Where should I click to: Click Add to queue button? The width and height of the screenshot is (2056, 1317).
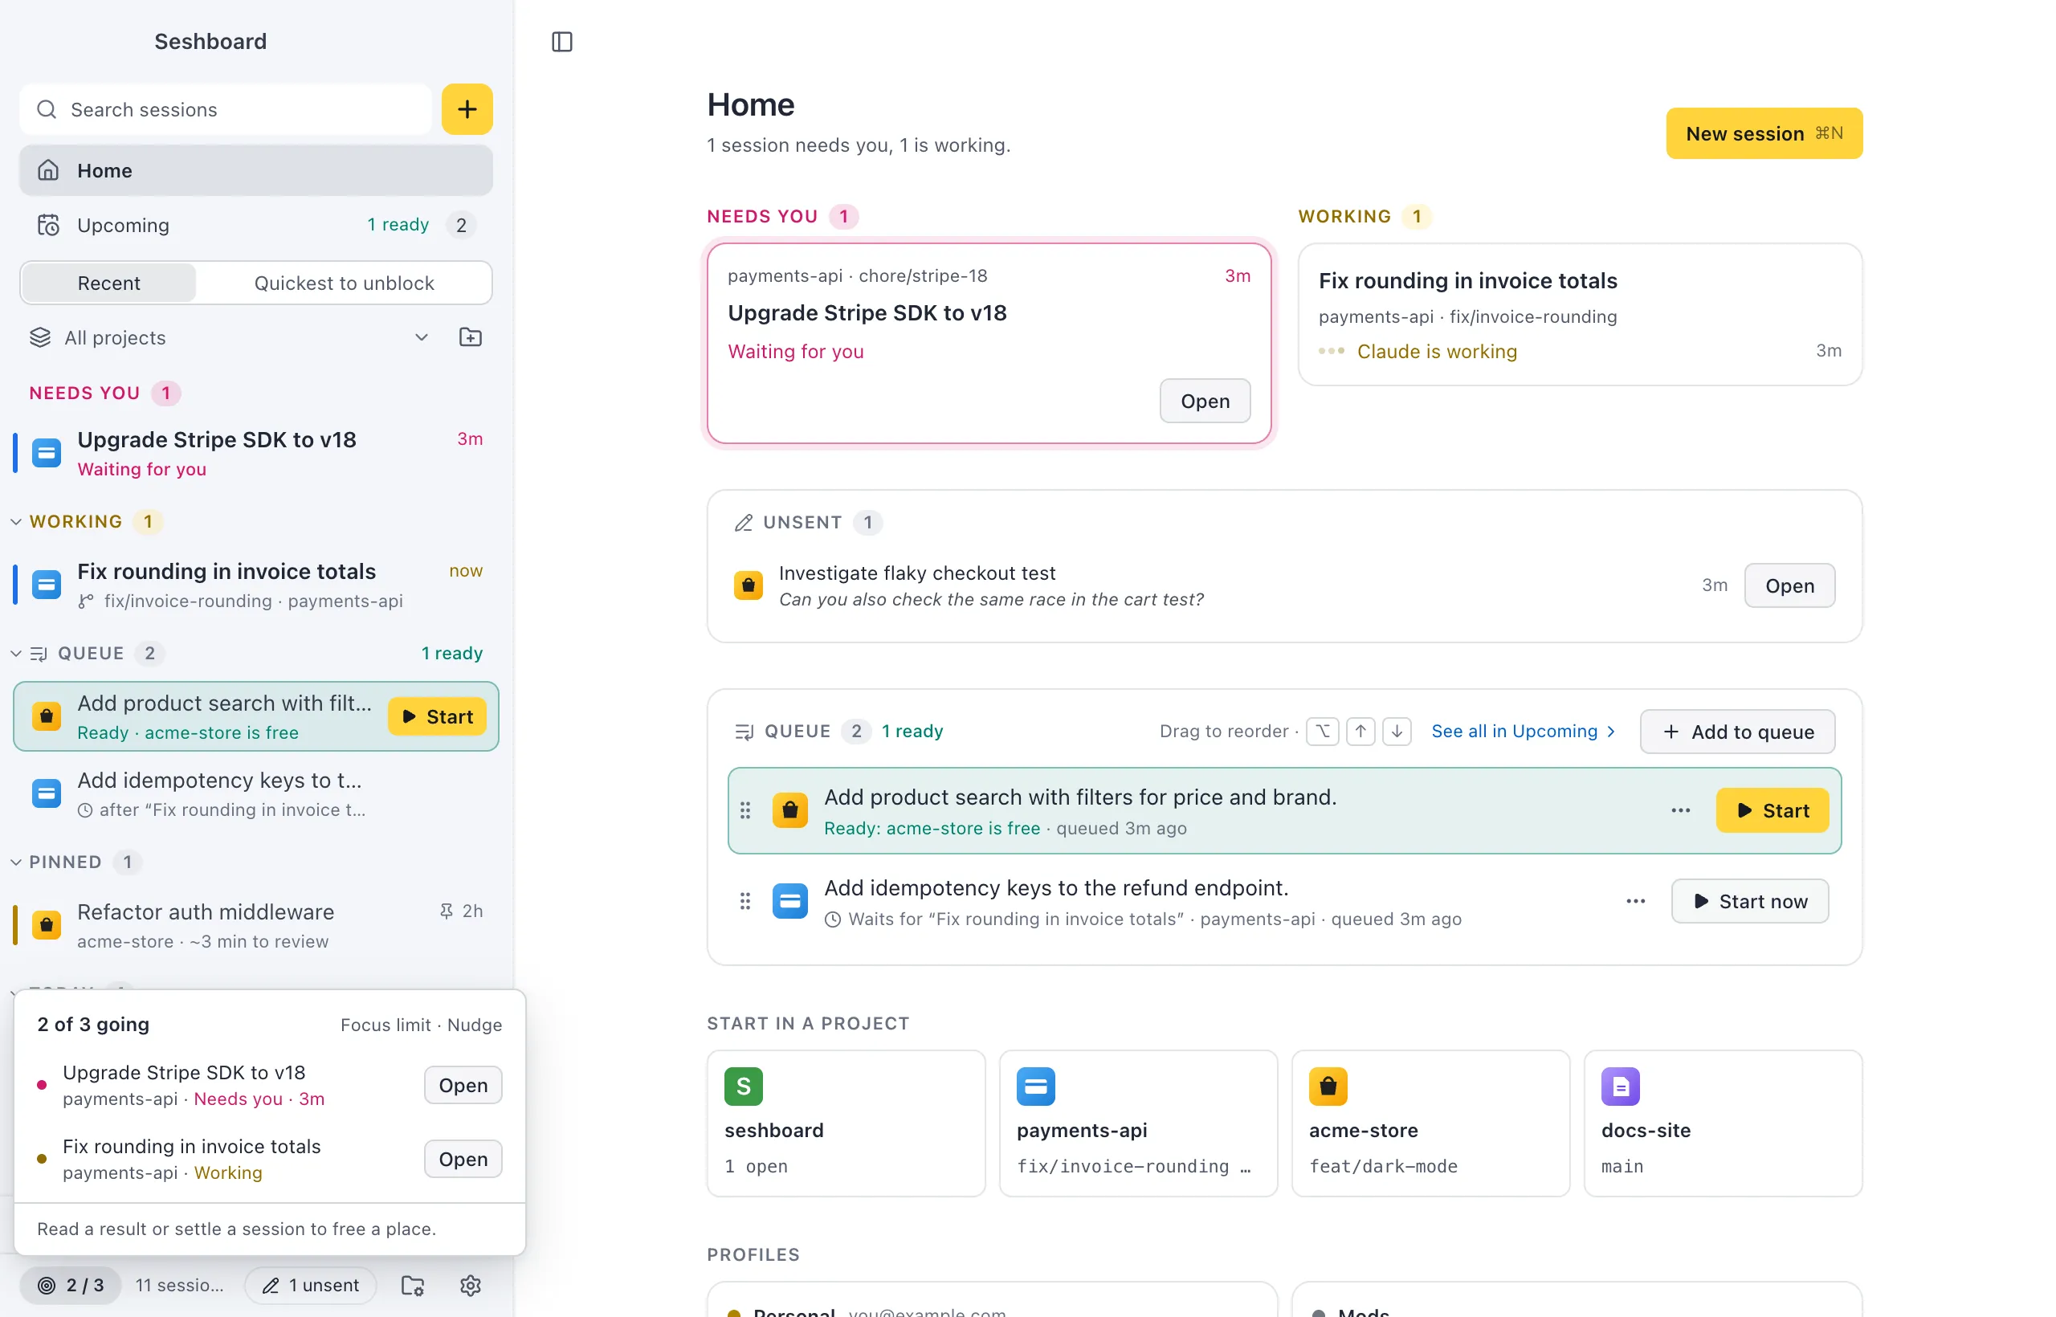click(x=1737, y=732)
